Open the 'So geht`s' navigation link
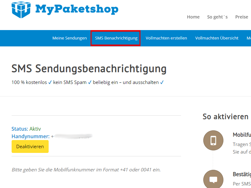 coord(217,17)
